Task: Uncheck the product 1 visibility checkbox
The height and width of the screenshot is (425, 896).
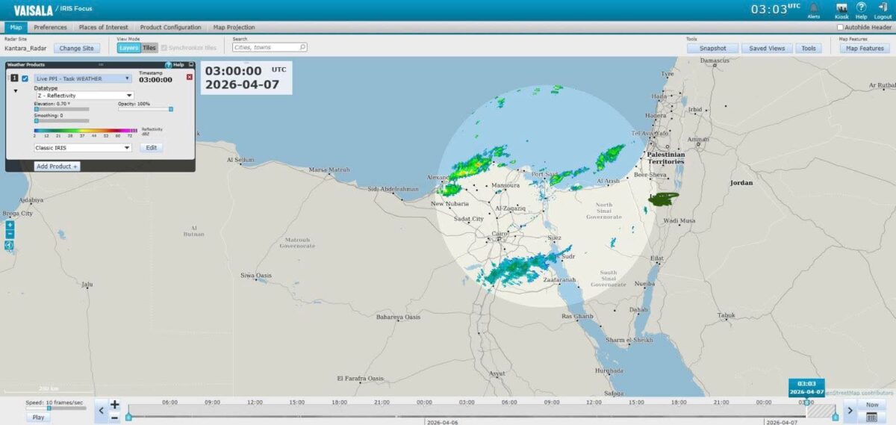Action: [25, 78]
